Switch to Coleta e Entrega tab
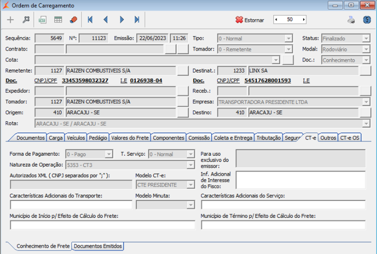The width and height of the screenshot is (377, 254). click(x=233, y=138)
